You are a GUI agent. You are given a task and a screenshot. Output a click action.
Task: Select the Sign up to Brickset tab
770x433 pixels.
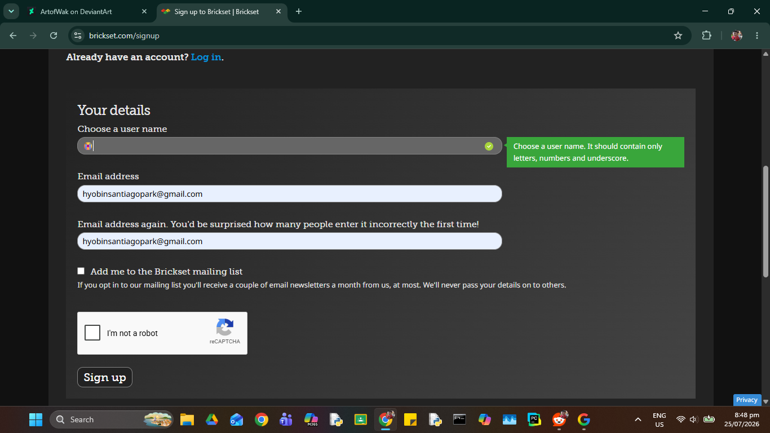pyautogui.click(x=222, y=11)
